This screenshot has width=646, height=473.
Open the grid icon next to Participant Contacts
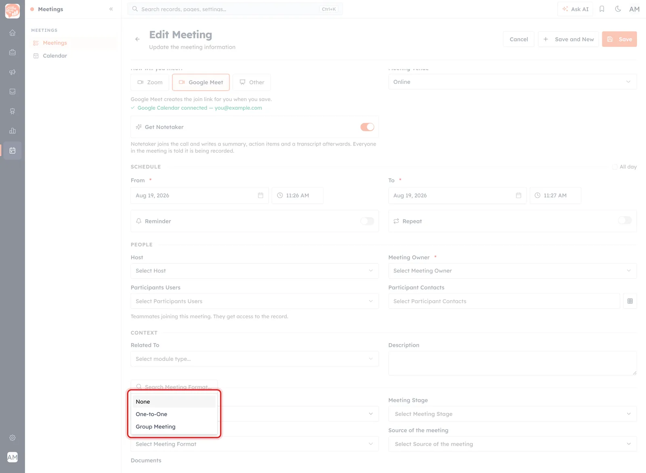pos(630,301)
